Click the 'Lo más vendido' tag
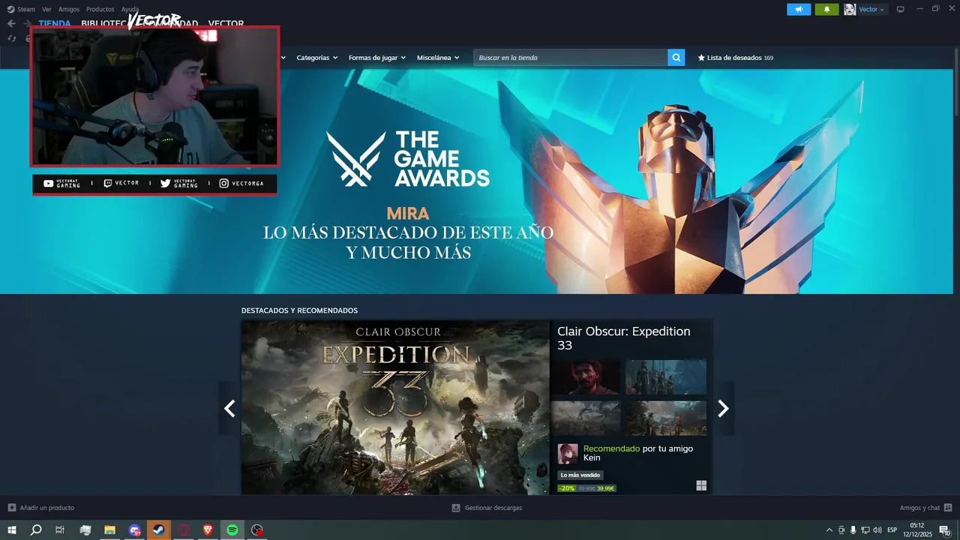 pos(580,475)
